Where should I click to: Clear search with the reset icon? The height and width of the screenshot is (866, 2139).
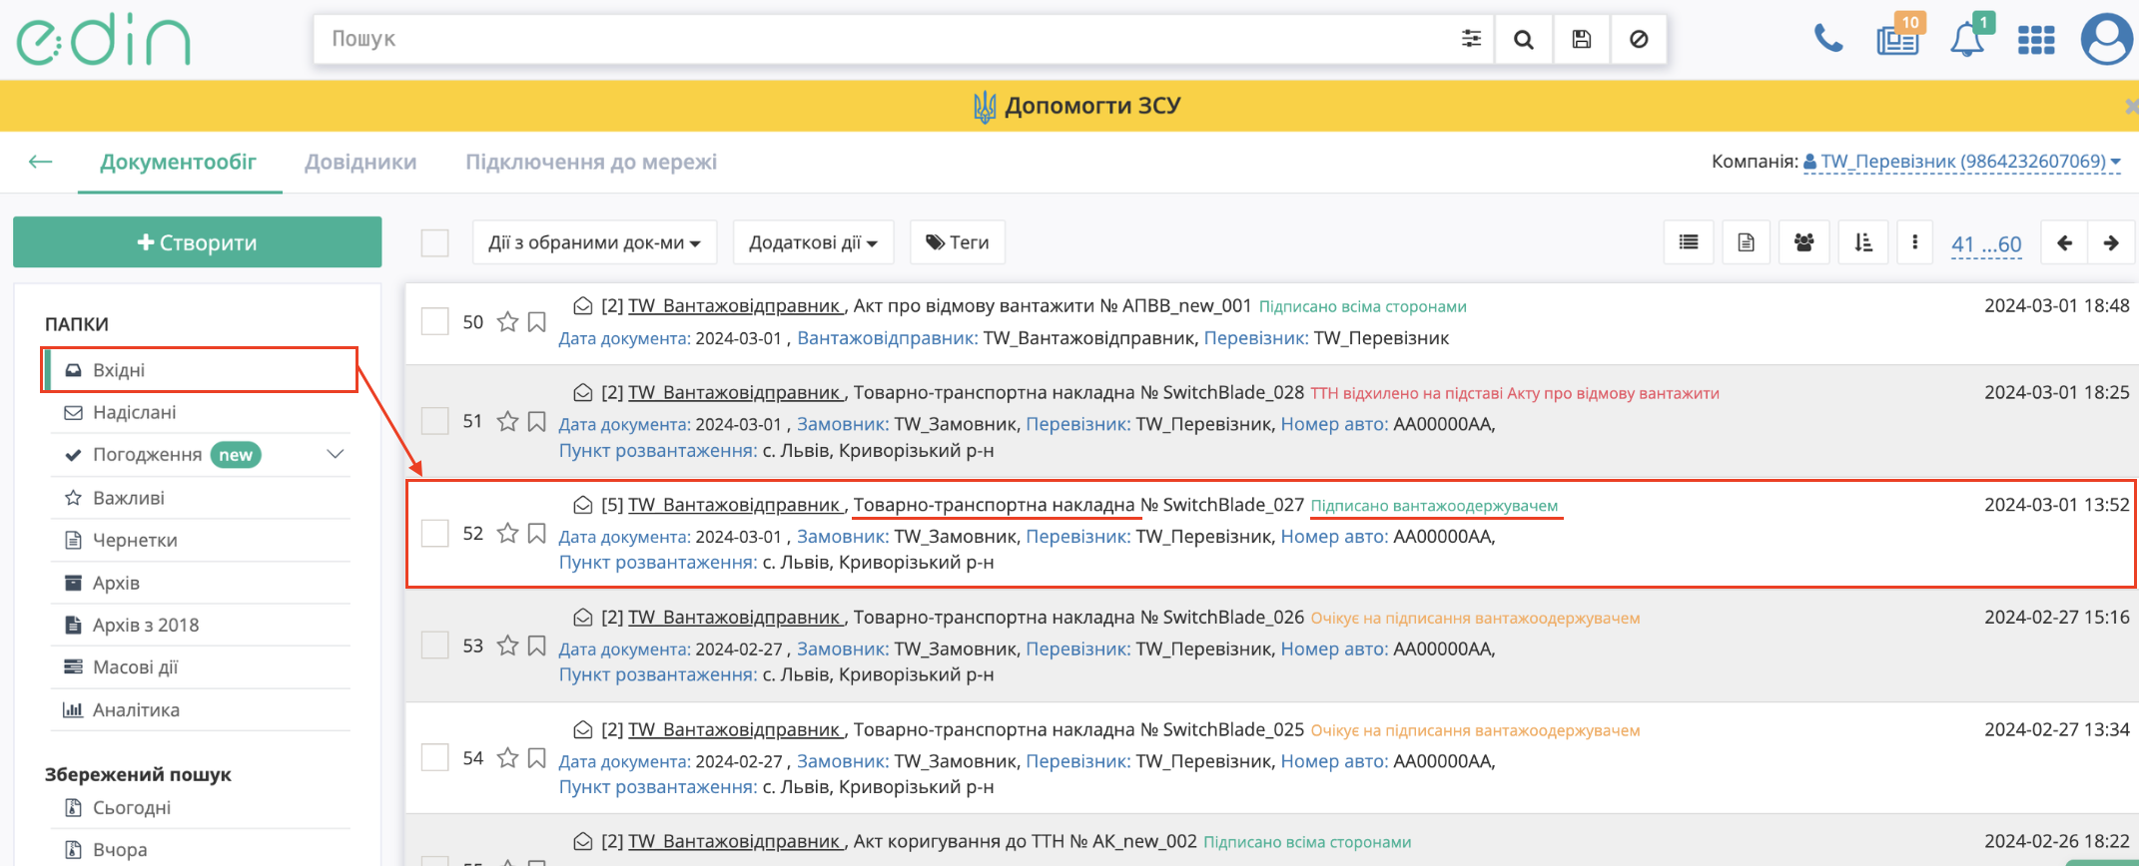1639,40
